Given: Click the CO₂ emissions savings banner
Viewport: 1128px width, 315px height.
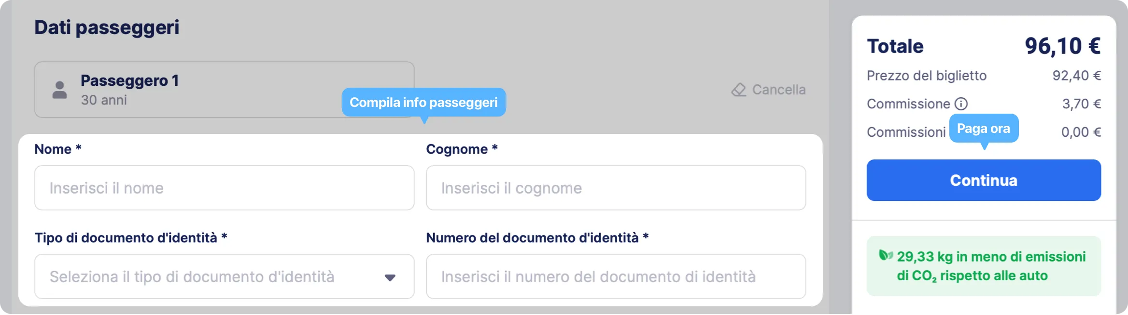Looking at the screenshot, I should (x=984, y=266).
